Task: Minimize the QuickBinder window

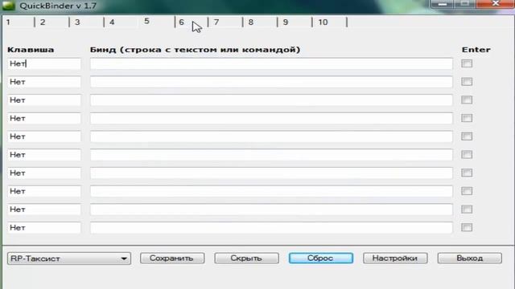Action: click(442, 4)
